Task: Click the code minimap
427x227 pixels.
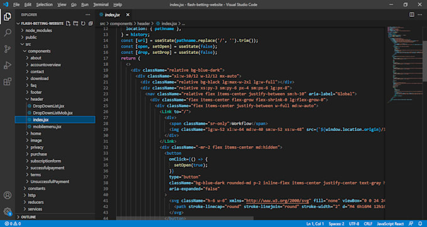Action: click(x=404, y=64)
